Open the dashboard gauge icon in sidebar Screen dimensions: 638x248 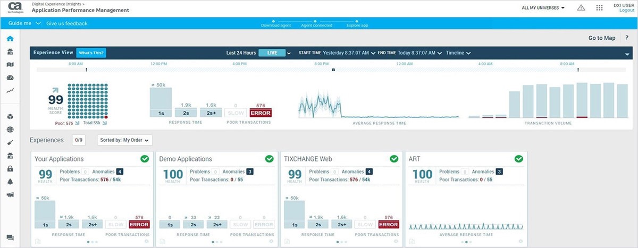pyautogui.click(x=10, y=78)
